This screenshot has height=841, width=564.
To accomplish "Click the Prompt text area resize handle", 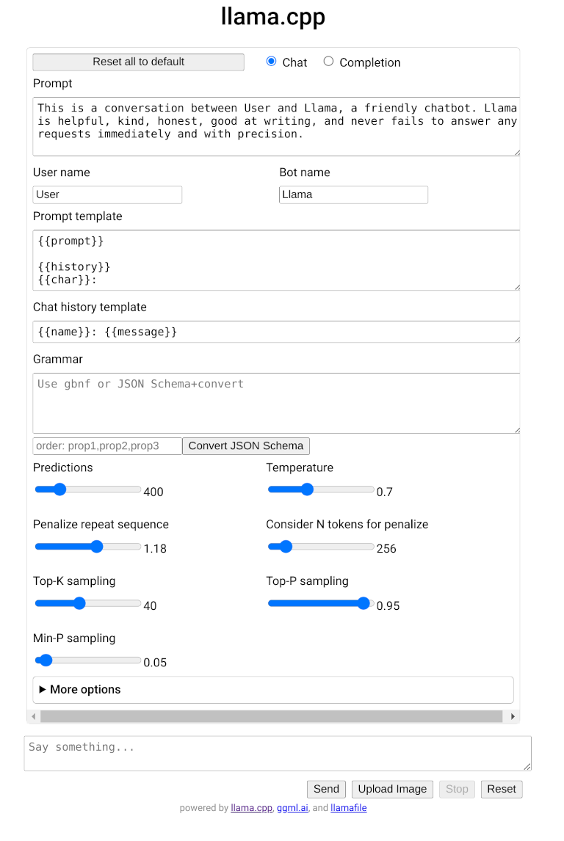I will [x=517, y=153].
